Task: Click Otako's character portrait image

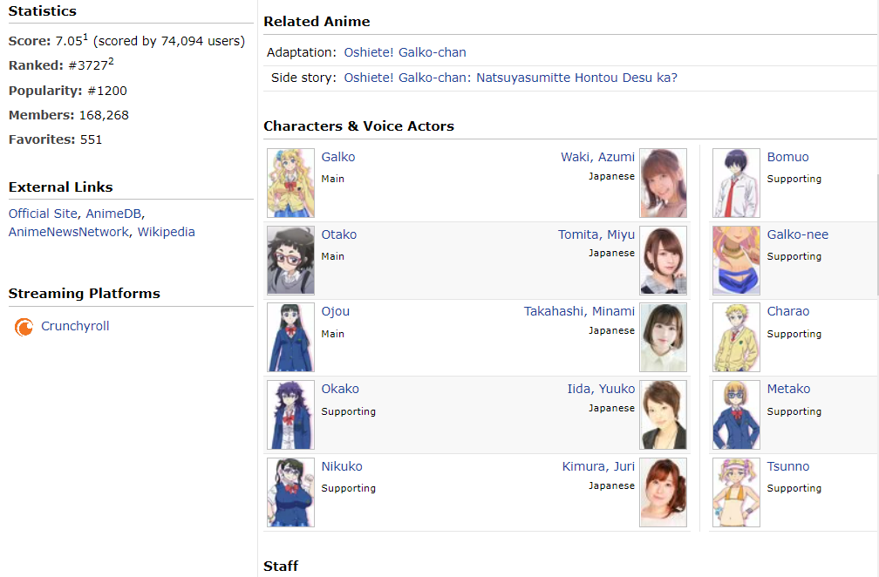Action: tap(290, 261)
